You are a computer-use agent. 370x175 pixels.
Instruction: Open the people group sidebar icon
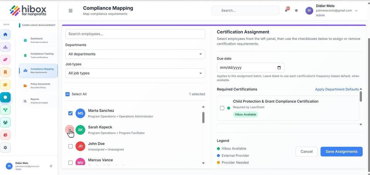(5, 122)
